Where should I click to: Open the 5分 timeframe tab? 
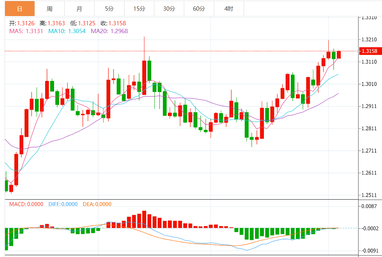point(110,9)
